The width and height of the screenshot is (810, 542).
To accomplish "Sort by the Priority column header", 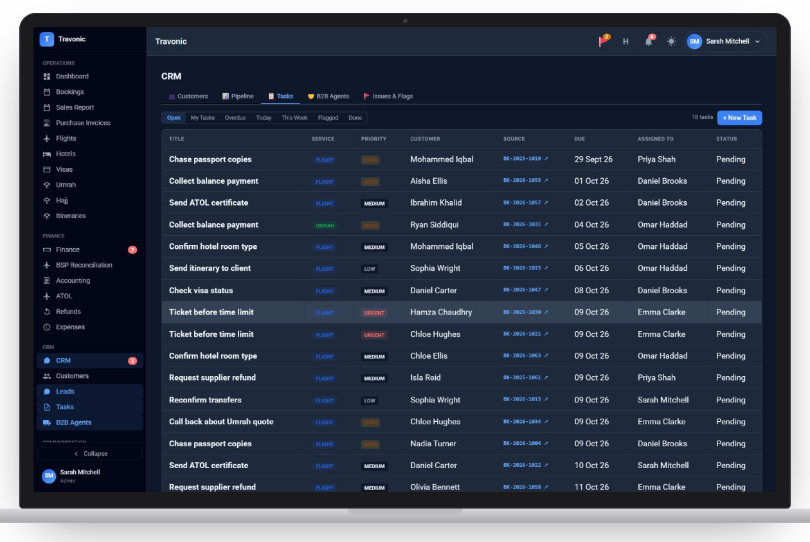I will click(x=373, y=139).
